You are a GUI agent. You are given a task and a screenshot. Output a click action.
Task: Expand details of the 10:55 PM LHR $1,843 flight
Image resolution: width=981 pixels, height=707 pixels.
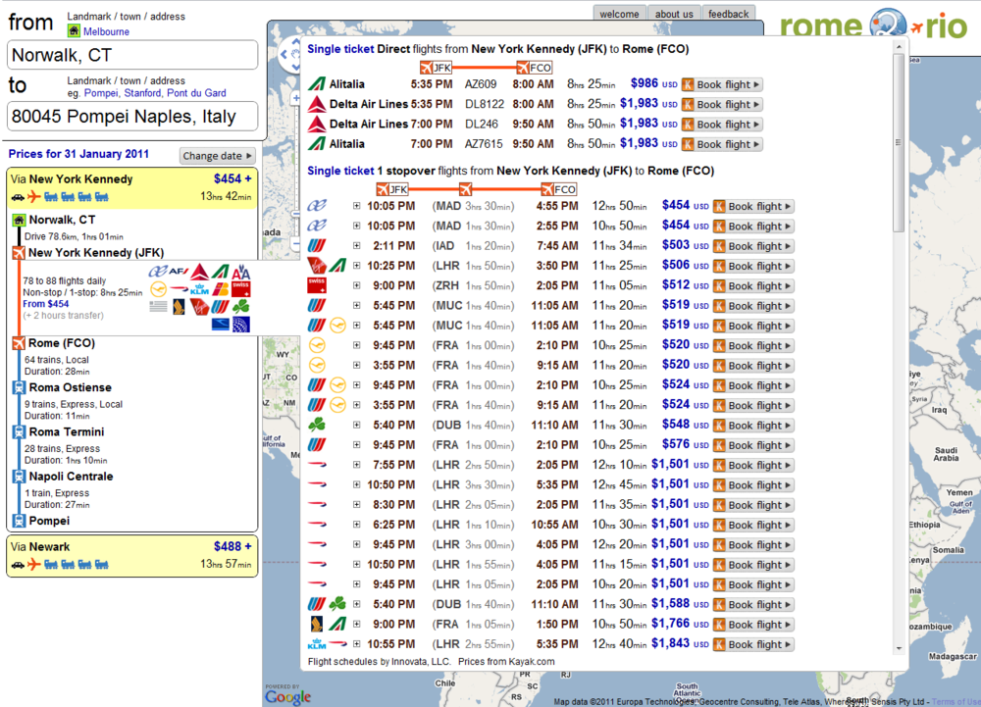point(356,644)
